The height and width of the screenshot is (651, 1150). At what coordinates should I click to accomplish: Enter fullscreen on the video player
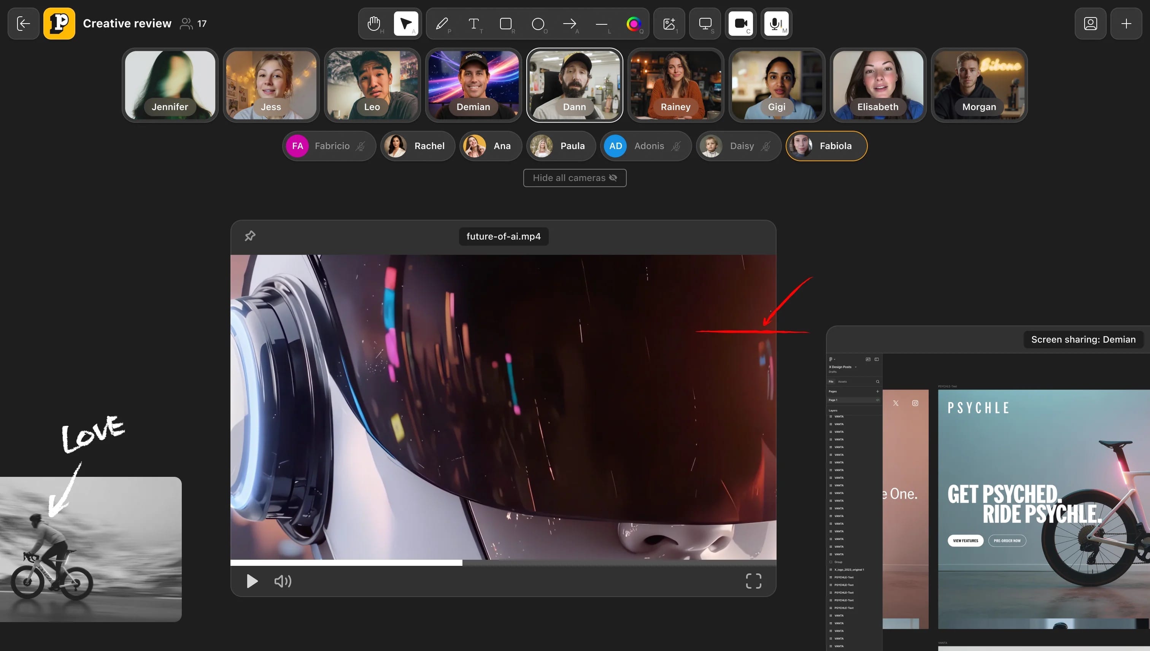point(753,581)
